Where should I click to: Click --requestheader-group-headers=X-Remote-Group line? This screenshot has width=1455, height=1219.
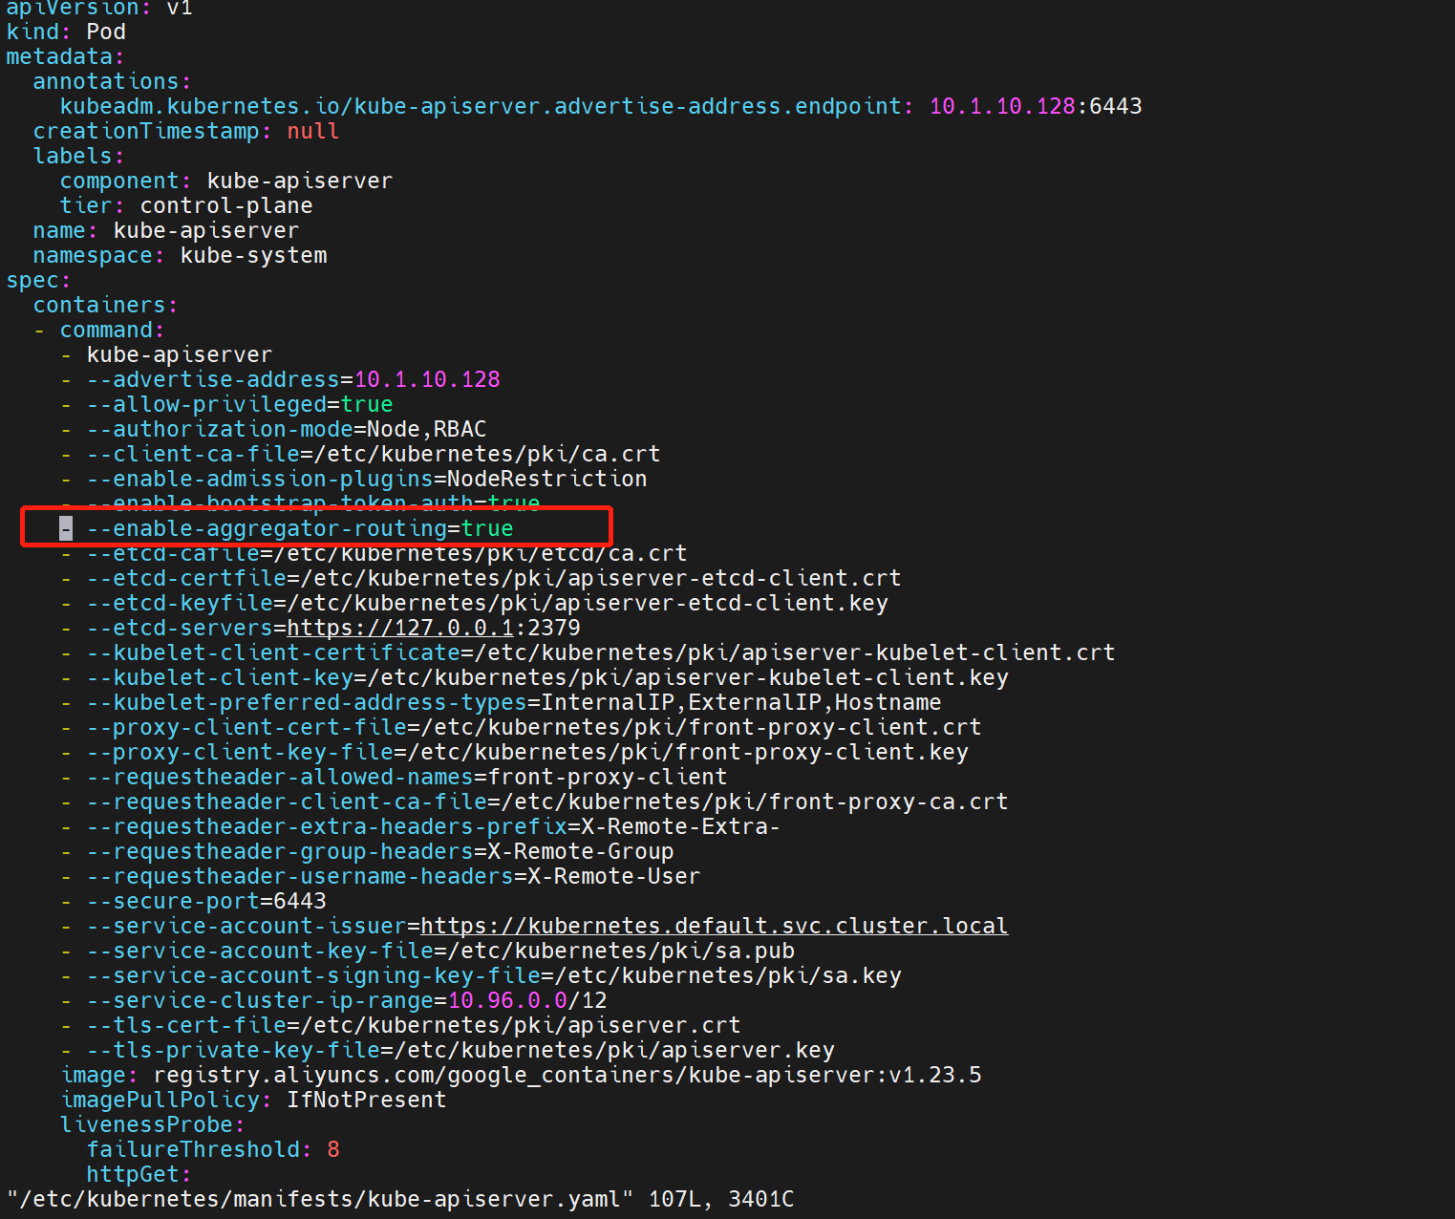(380, 851)
